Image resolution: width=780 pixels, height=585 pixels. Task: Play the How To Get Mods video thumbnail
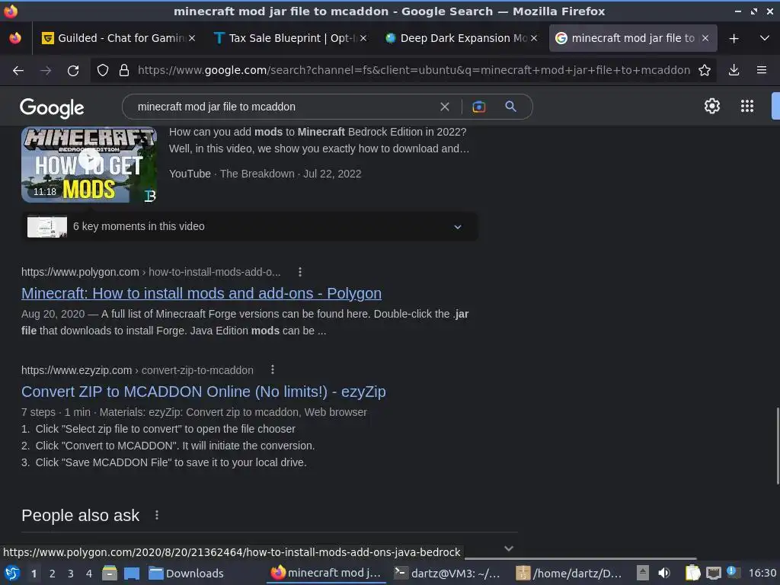point(89,165)
